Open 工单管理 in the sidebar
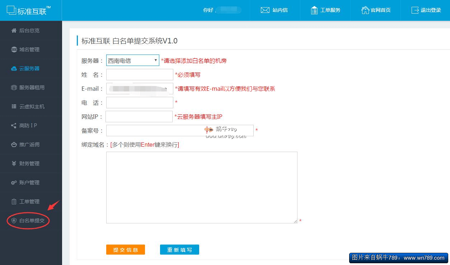 coord(29,202)
